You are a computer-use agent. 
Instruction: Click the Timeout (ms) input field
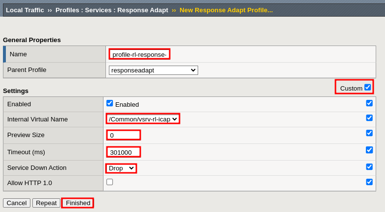coord(124,152)
